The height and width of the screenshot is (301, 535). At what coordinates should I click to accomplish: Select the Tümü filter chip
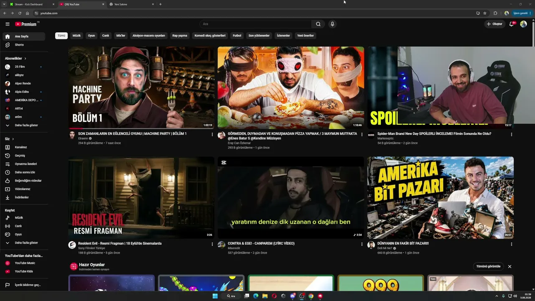click(61, 36)
